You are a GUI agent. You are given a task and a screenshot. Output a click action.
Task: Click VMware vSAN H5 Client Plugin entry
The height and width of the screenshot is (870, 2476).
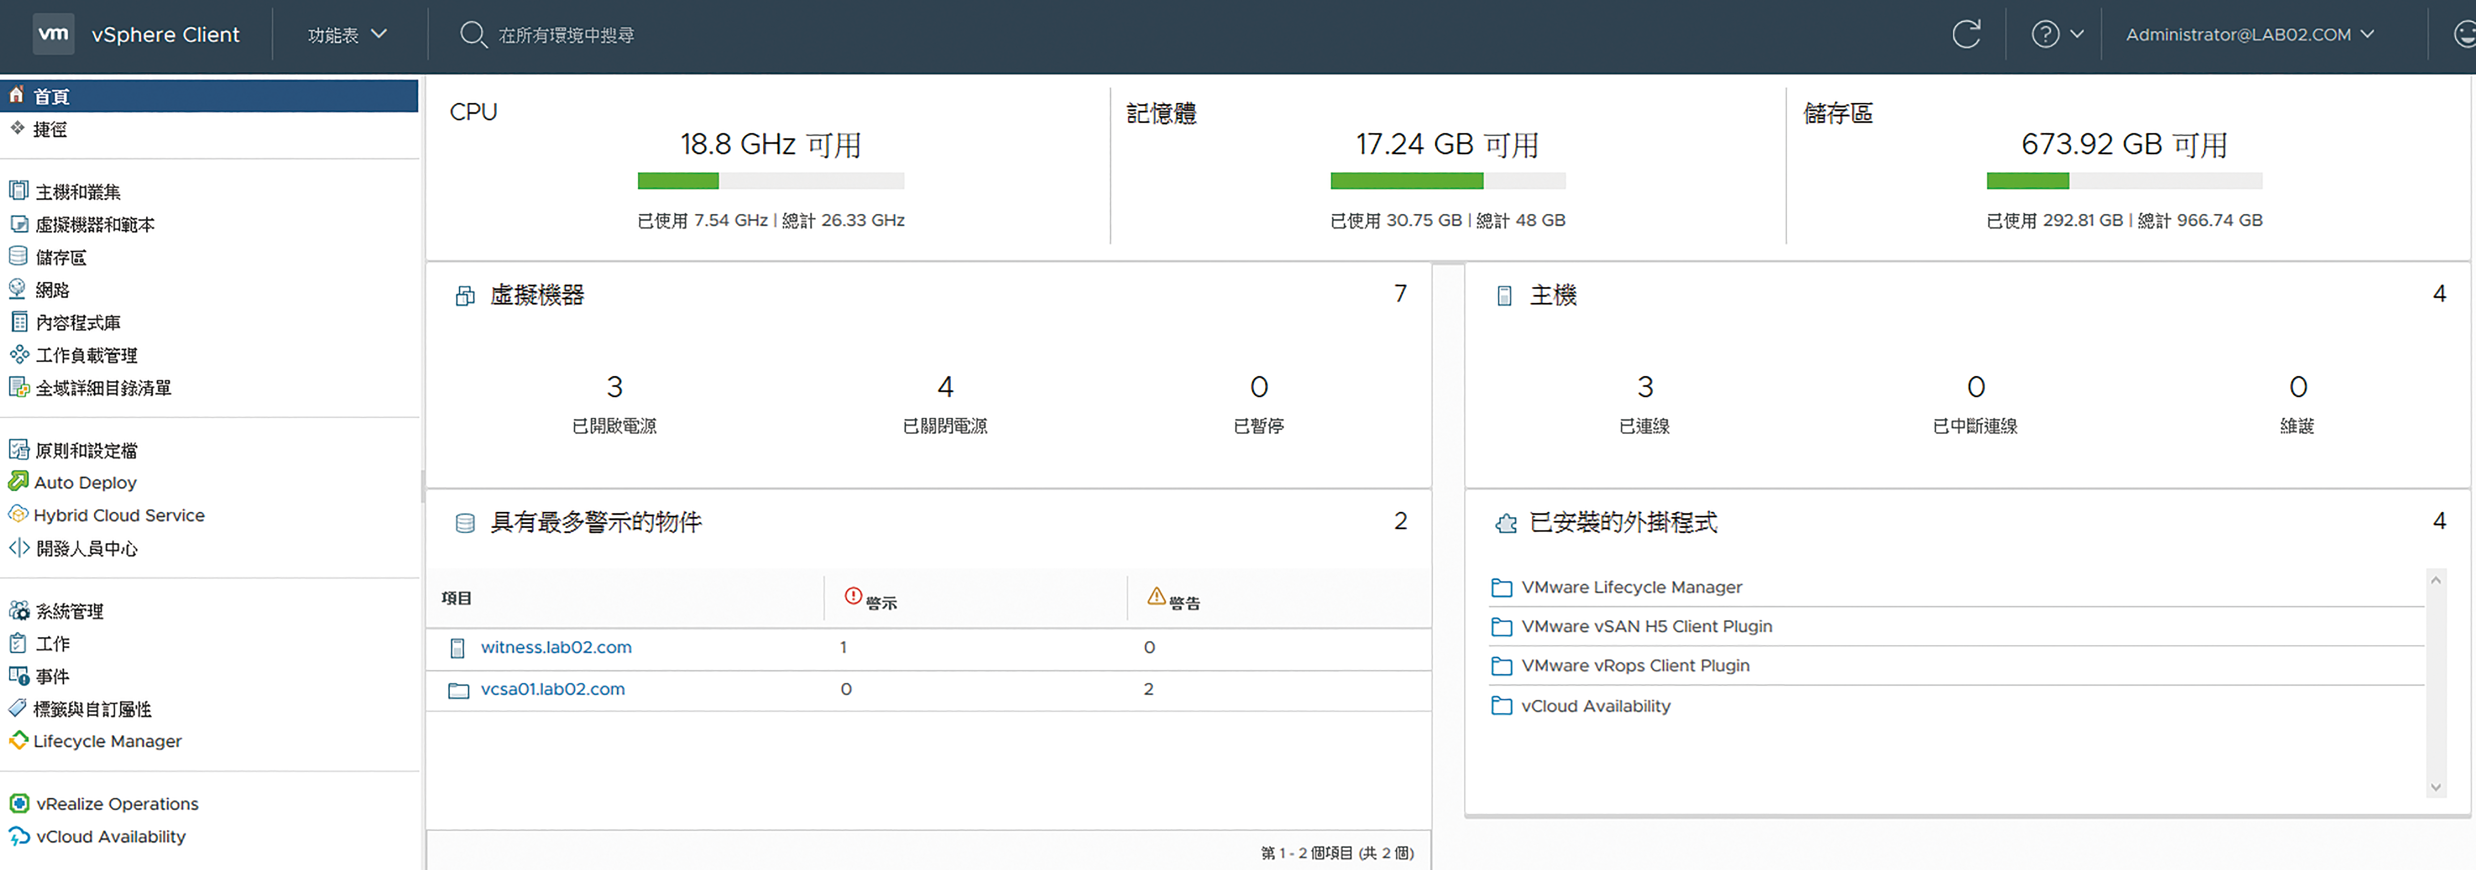point(1646,626)
